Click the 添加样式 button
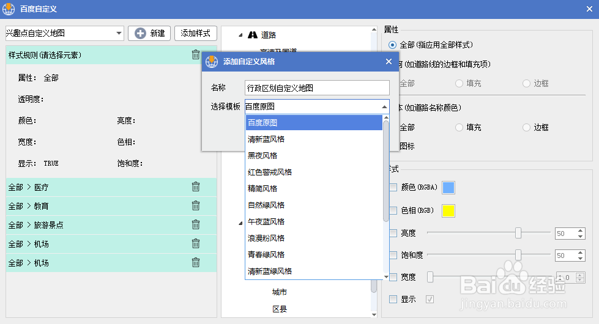This screenshot has width=599, height=324. coord(196,33)
